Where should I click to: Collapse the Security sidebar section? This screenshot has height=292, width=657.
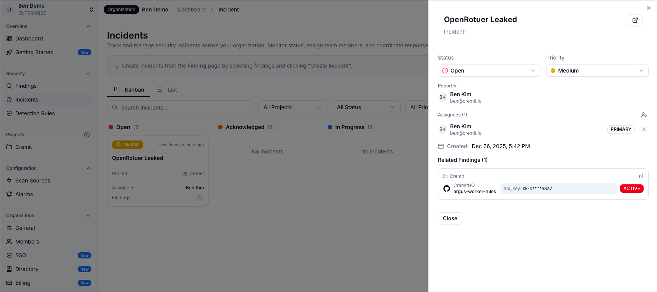point(88,74)
